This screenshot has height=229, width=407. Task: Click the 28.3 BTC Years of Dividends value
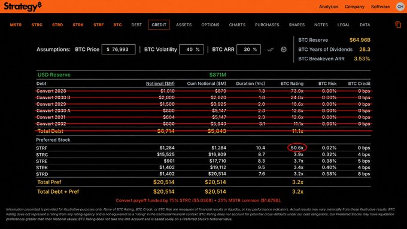365,49
